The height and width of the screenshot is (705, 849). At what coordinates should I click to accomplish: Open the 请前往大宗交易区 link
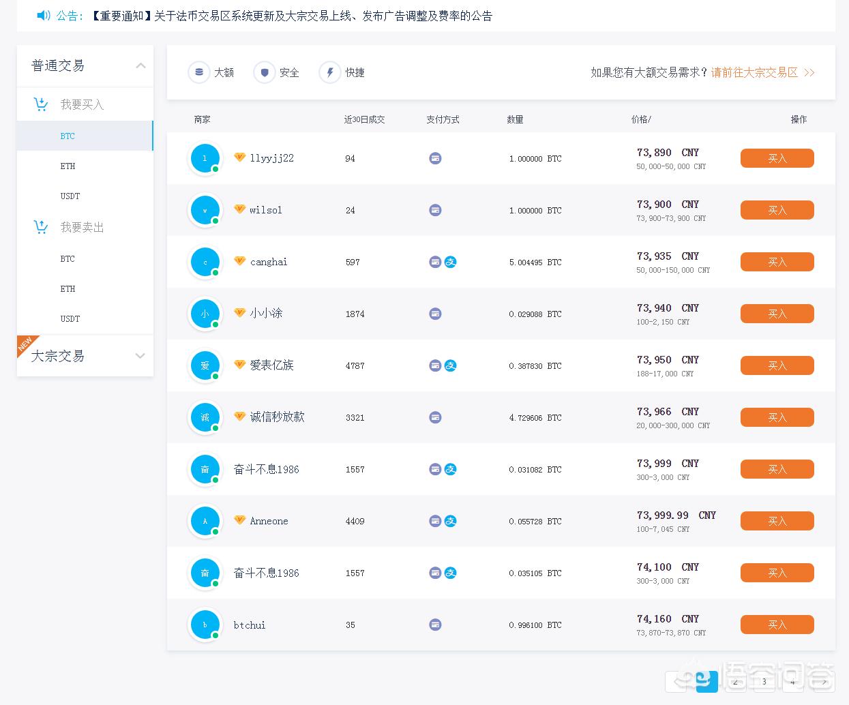pos(754,72)
